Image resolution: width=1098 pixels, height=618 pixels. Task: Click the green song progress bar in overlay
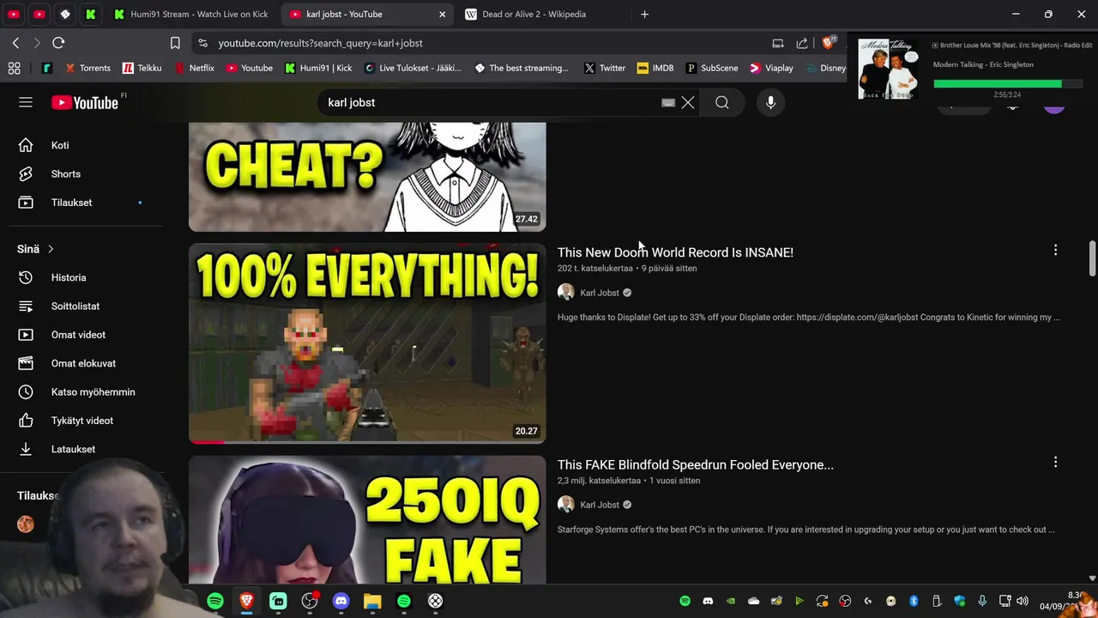[x=1008, y=84]
